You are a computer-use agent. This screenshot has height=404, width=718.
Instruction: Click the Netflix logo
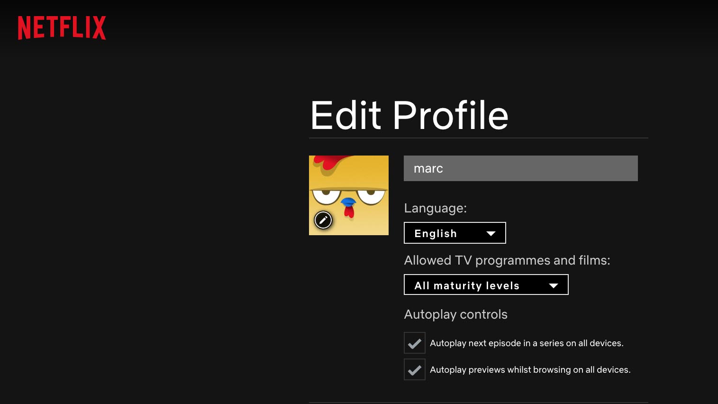[62, 28]
